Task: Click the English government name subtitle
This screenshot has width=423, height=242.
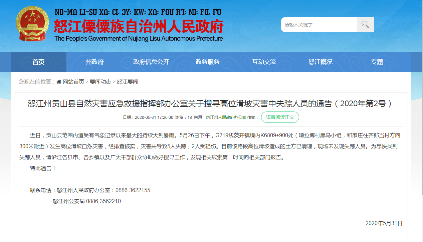Action: tap(139, 39)
